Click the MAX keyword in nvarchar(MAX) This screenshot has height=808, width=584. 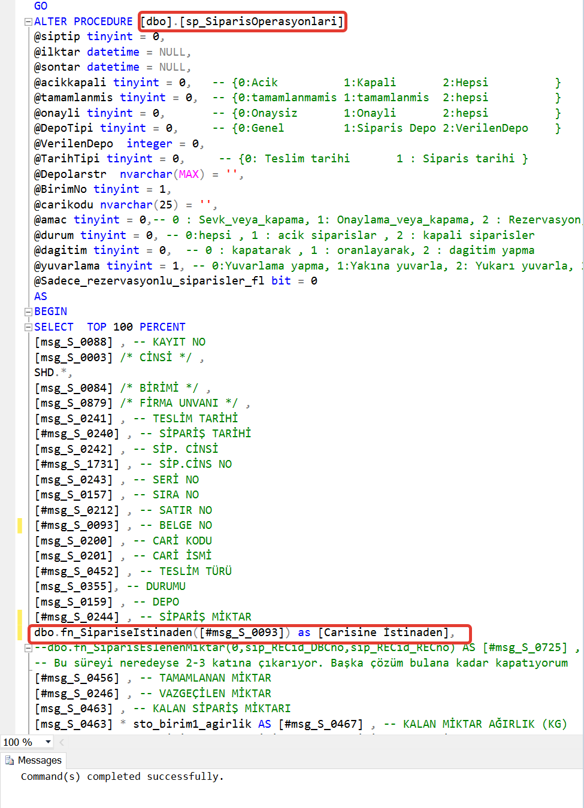tap(189, 174)
